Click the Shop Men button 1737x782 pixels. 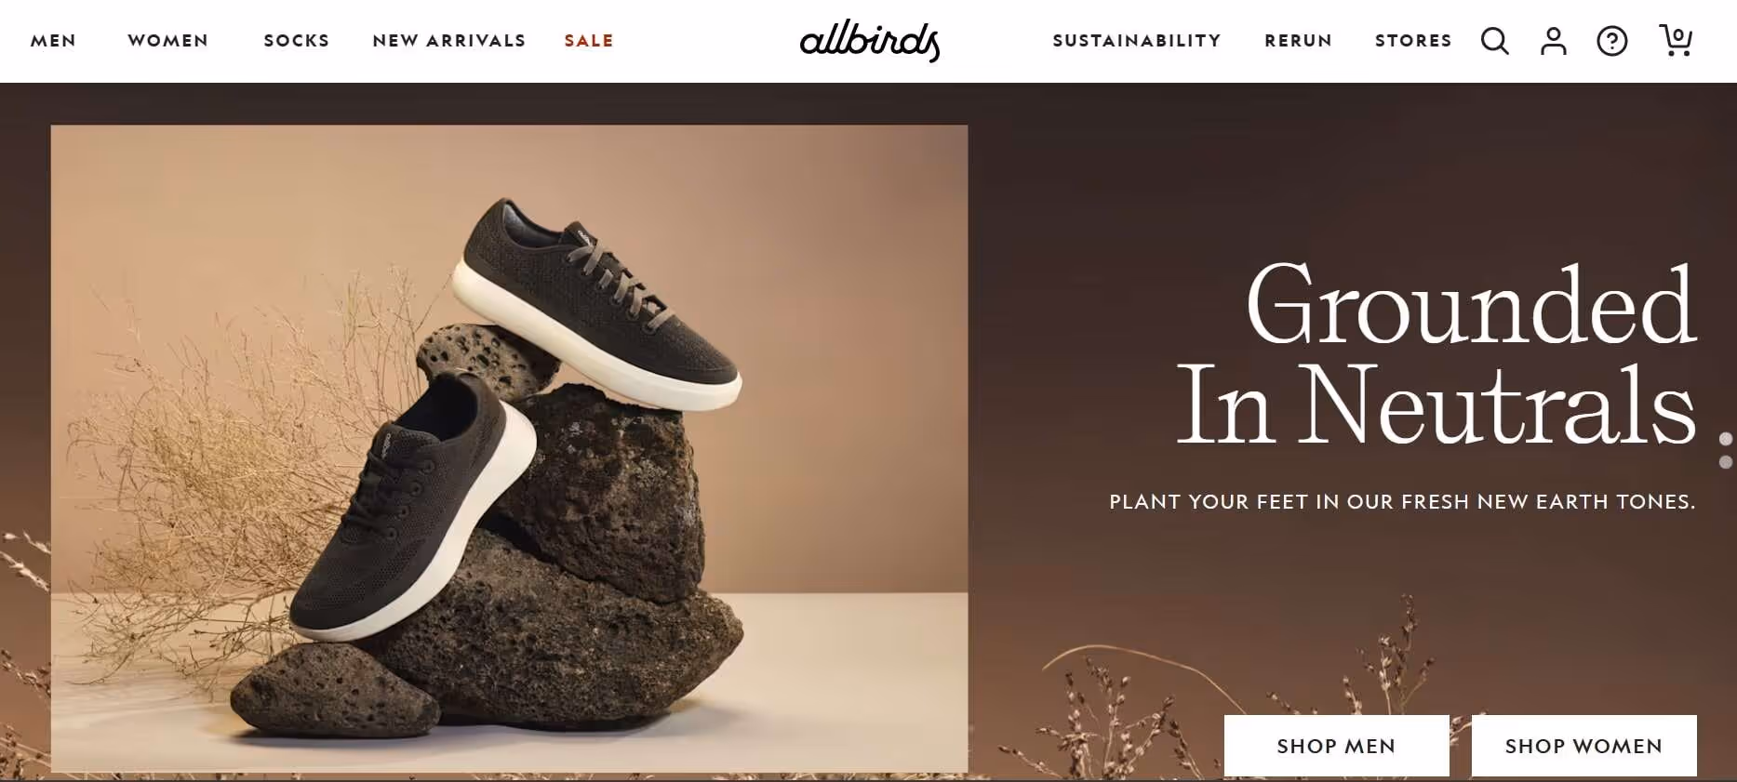1336,746
